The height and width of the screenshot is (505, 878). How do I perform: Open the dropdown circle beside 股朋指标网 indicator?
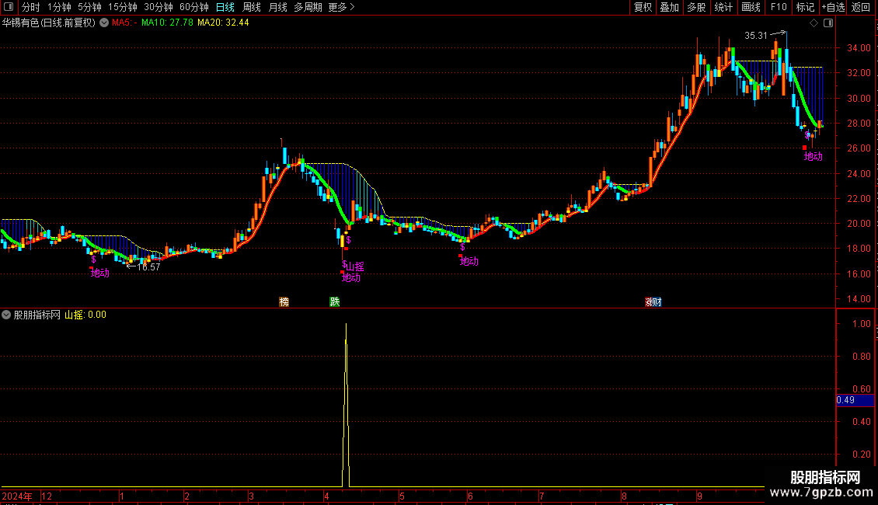tap(6, 315)
